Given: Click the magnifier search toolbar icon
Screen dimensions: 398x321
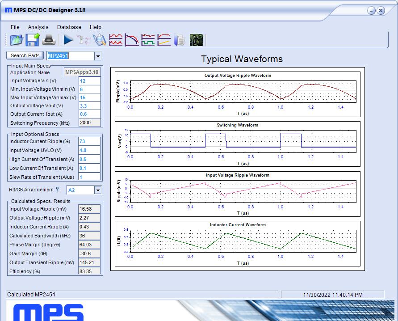Looking at the screenshot, I should [x=100, y=39].
